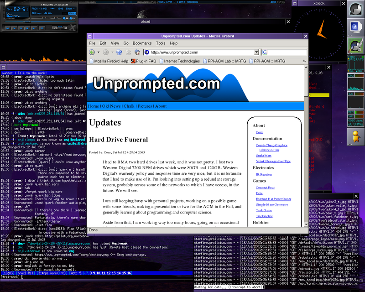
Task: Open the Mozilla Firebird Help bookmark
Action: point(109,61)
